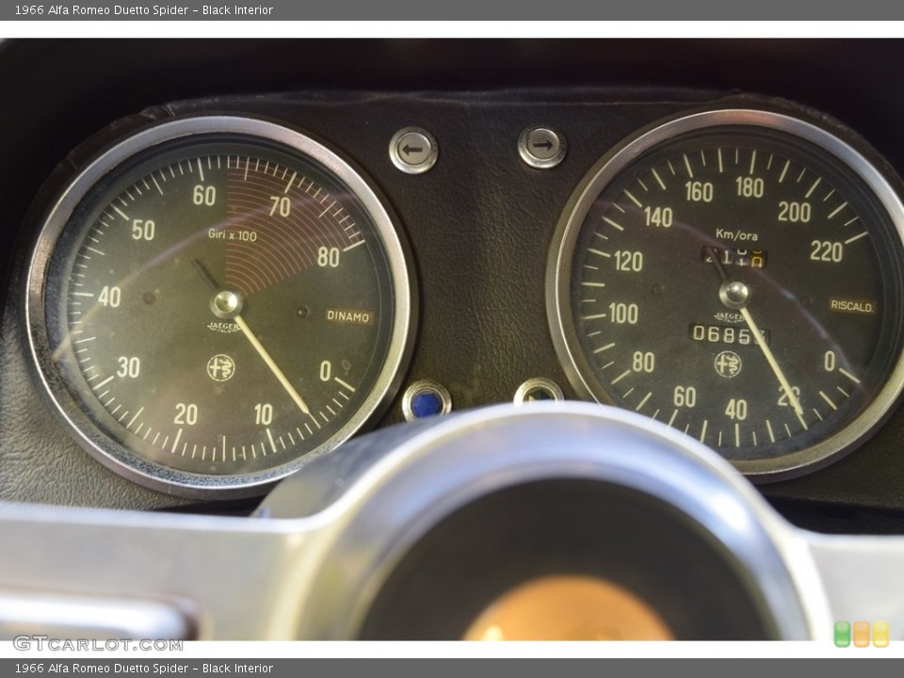This screenshot has width=904, height=678.
Task: Click the Jaeger logo on tachometer
Action: 223,327
